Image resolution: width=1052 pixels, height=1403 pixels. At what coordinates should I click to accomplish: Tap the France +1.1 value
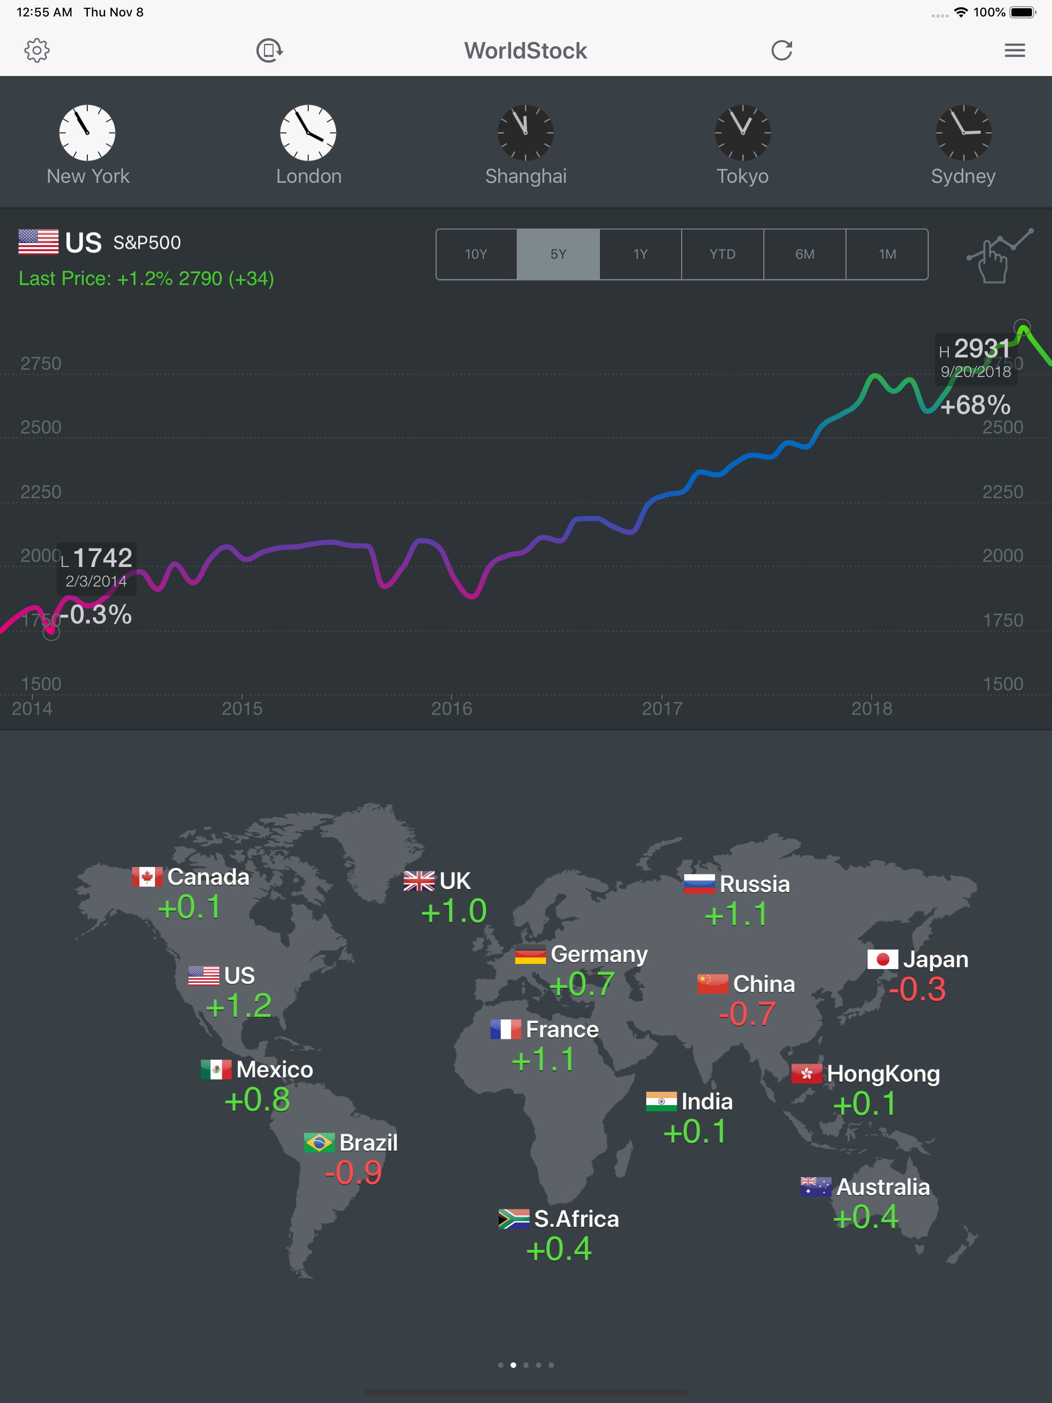click(x=544, y=1059)
